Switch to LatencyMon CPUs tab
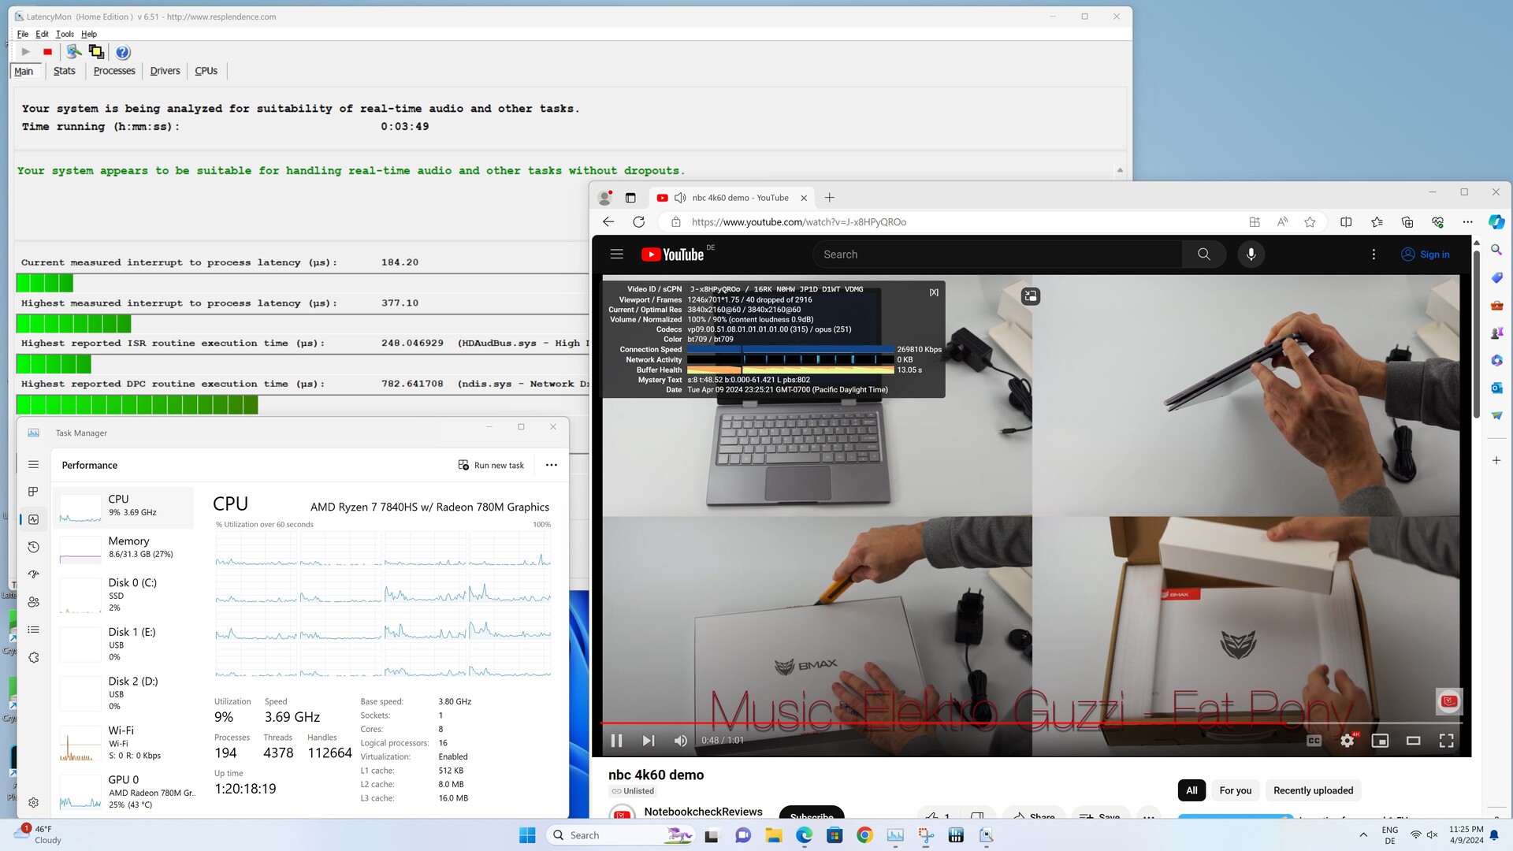This screenshot has height=851, width=1513. [x=206, y=71]
